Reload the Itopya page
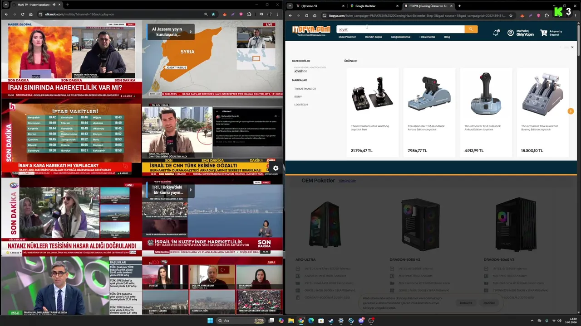581x326 pixels. 306,15
